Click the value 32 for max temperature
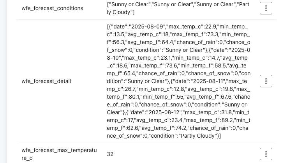 click(x=110, y=154)
